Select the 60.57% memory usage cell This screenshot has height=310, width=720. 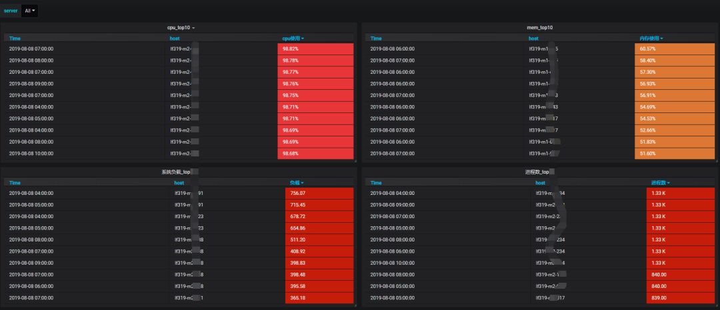[x=675, y=49]
